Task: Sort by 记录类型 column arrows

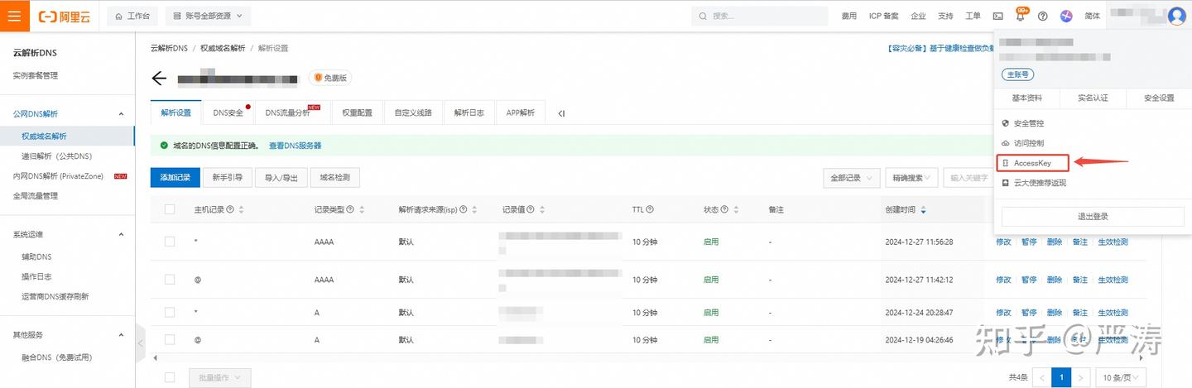Action: click(x=362, y=210)
